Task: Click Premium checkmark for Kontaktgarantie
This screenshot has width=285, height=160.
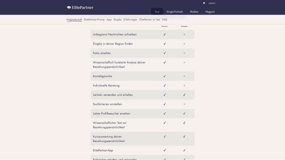Action: (x=165, y=76)
